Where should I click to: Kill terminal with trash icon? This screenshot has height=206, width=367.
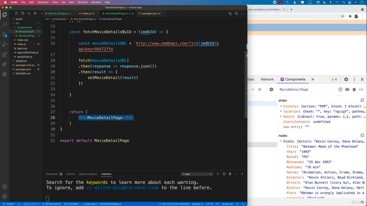[x=230, y=174]
